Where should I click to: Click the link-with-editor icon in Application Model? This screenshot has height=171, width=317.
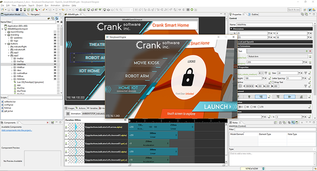(57, 18)
